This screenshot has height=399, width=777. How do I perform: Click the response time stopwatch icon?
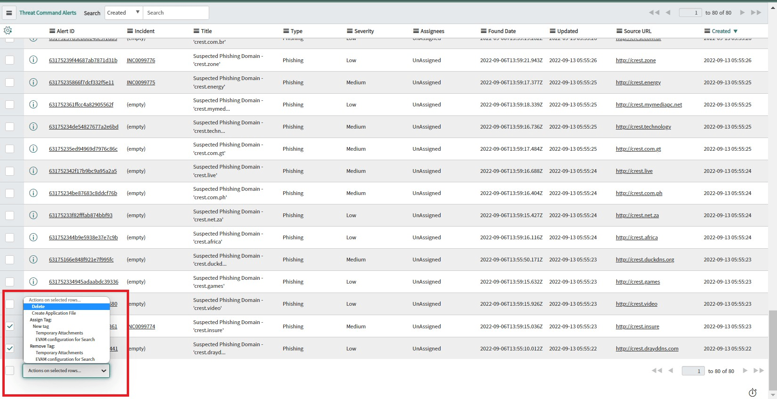[x=752, y=392]
